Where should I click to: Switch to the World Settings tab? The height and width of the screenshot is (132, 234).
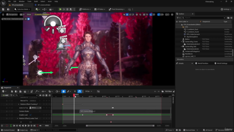pos(221,63)
